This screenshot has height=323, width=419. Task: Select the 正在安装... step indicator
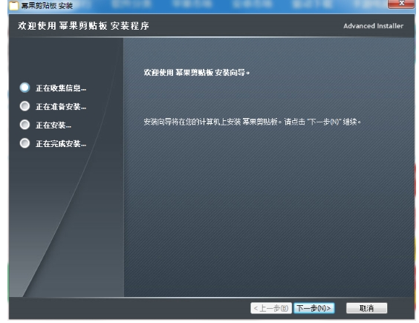(x=25, y=125)
